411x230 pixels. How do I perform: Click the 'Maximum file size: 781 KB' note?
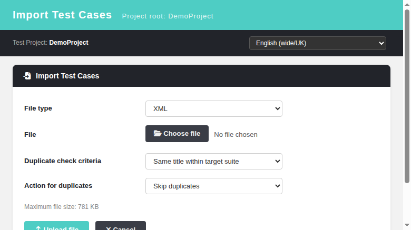61,207
